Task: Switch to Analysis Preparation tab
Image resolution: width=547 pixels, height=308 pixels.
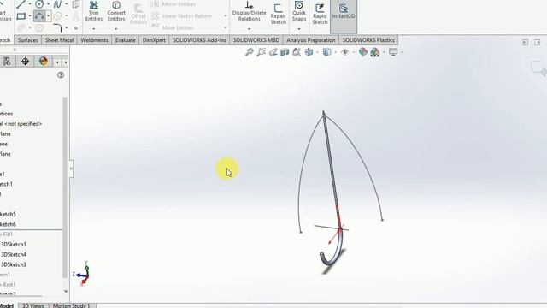Action: (311, 40)
